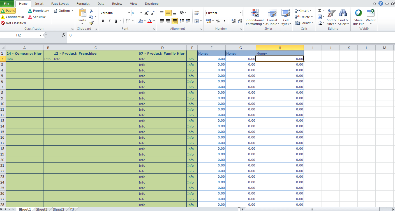
Task: Click Delete cells button
Action: (304, 17)
